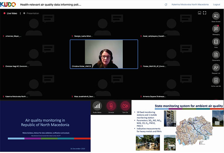
Task: Open the Request List icon
Action: coord(216,68)
